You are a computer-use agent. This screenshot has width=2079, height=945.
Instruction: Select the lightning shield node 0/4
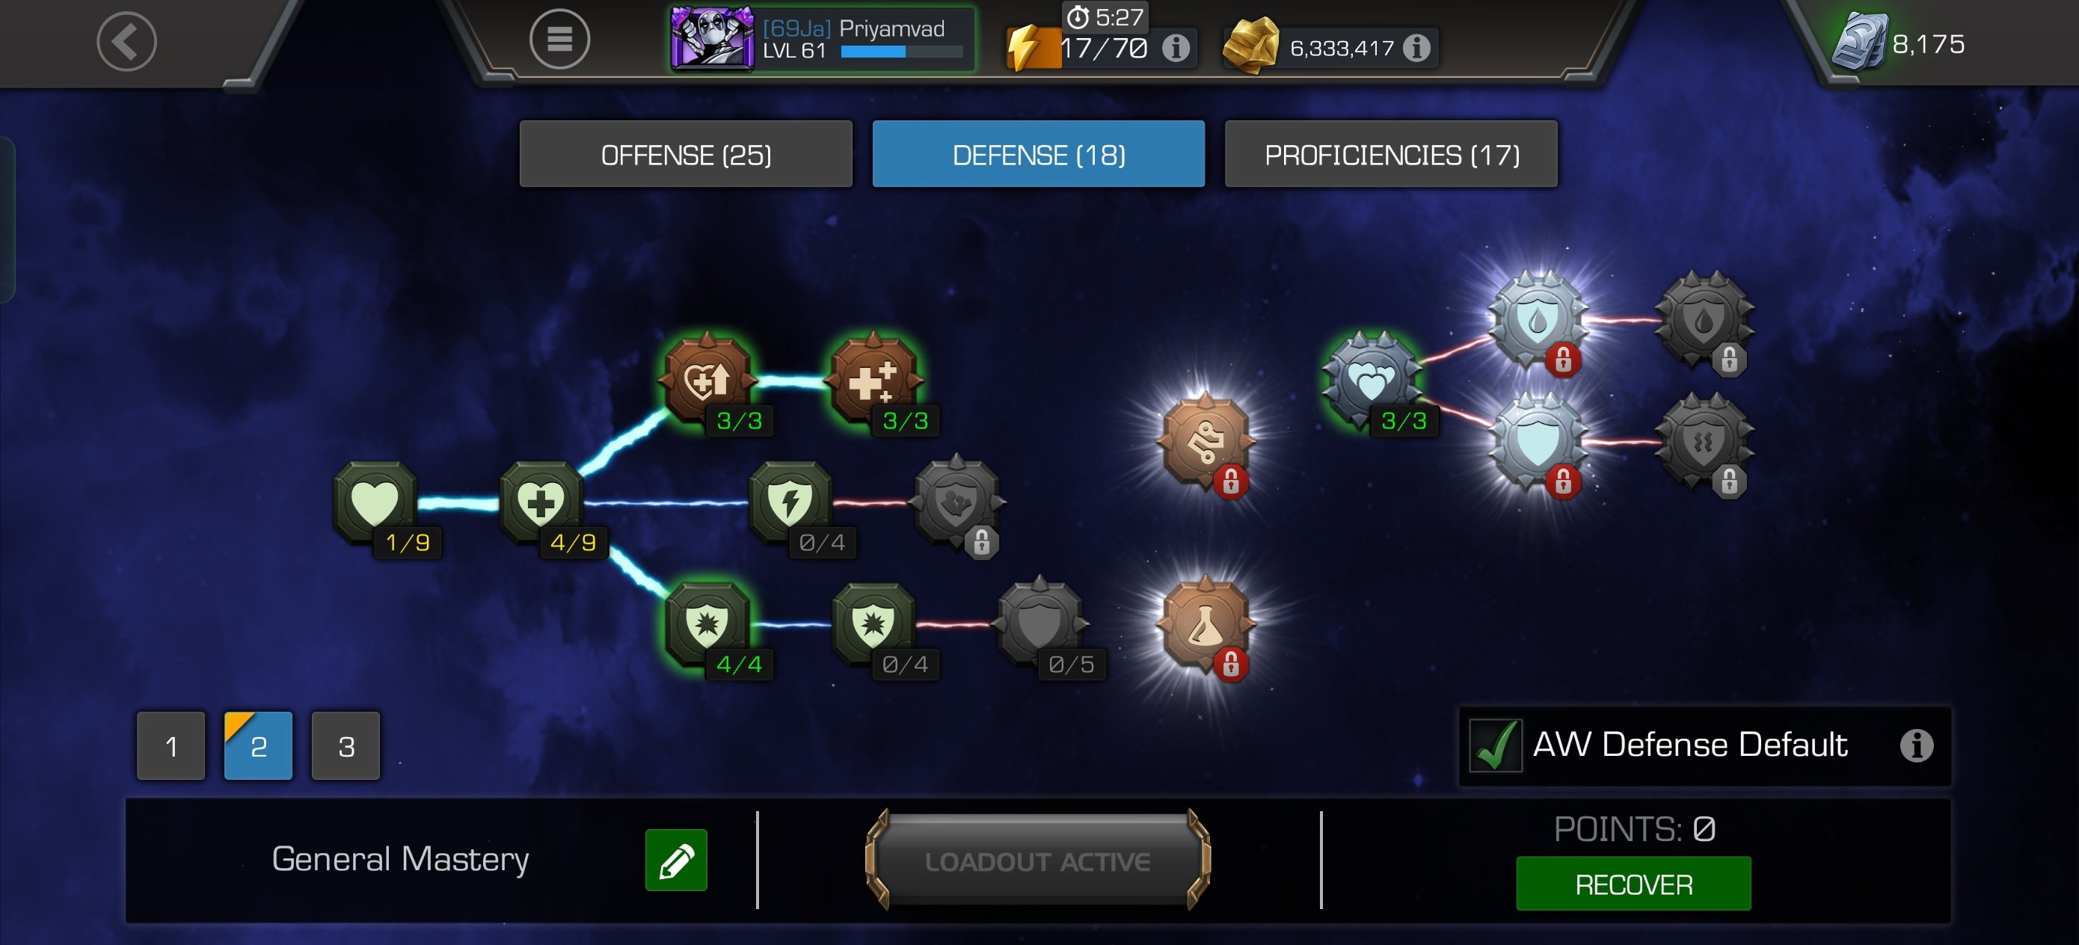tap(790, 502)
